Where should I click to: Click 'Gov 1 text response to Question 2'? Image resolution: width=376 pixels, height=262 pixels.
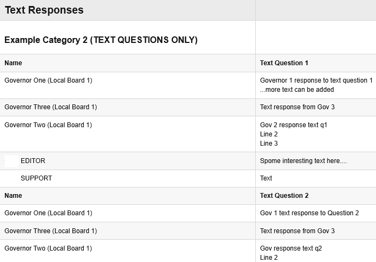(x=309, y=213)
